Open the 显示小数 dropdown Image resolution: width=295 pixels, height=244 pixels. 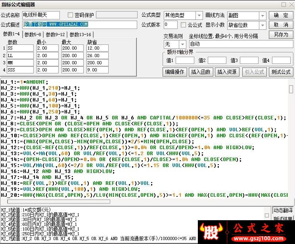tap(262, 25)
